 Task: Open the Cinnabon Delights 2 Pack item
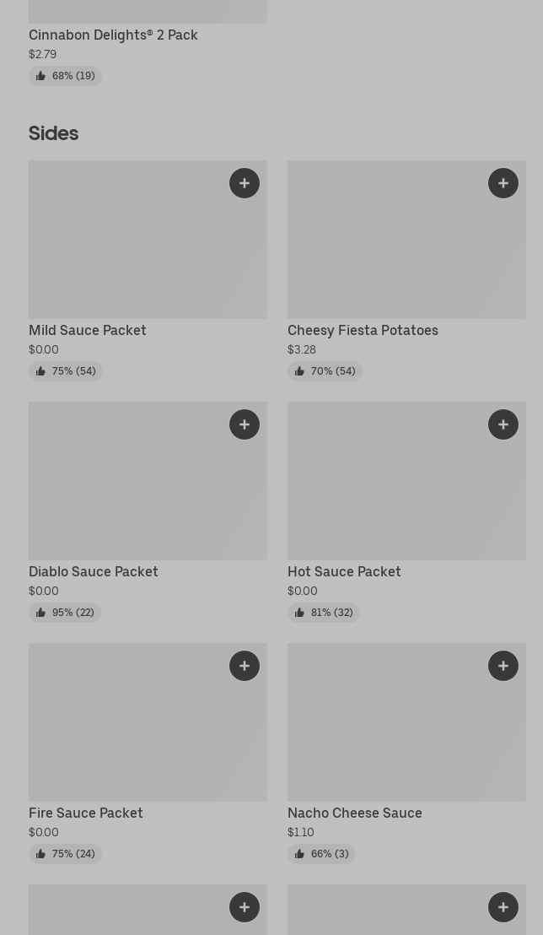click(113, 35)
